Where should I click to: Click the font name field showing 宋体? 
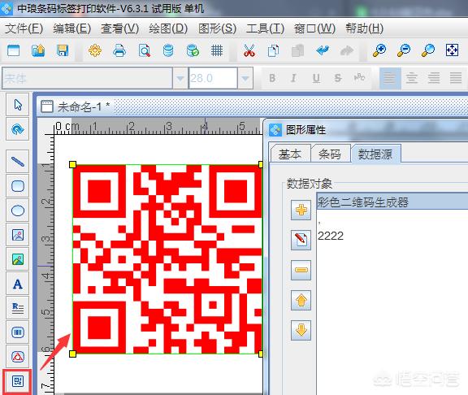[x=87, y=78]
